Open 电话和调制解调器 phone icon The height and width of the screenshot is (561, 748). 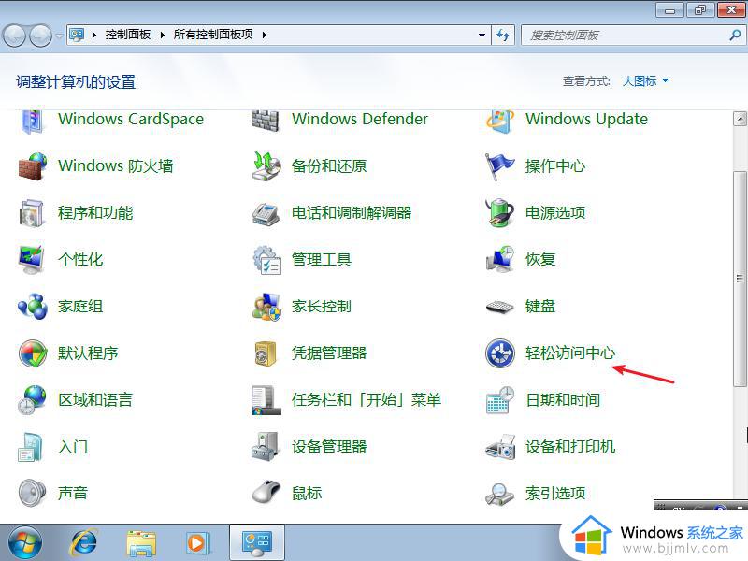point(266,213)
